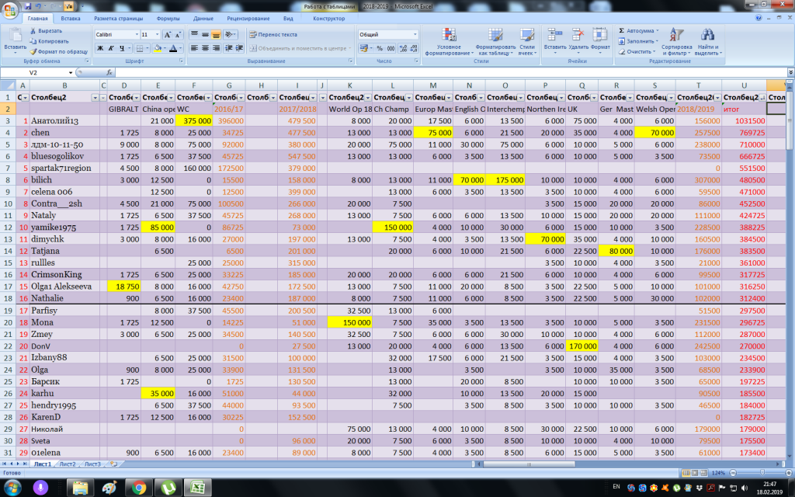Click the fill color paint bucket swatch
This screenshot has width=795, height=497.
[157, 48]
